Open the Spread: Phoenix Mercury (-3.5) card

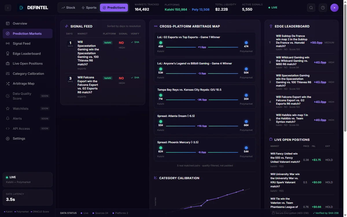coord(205,149)
